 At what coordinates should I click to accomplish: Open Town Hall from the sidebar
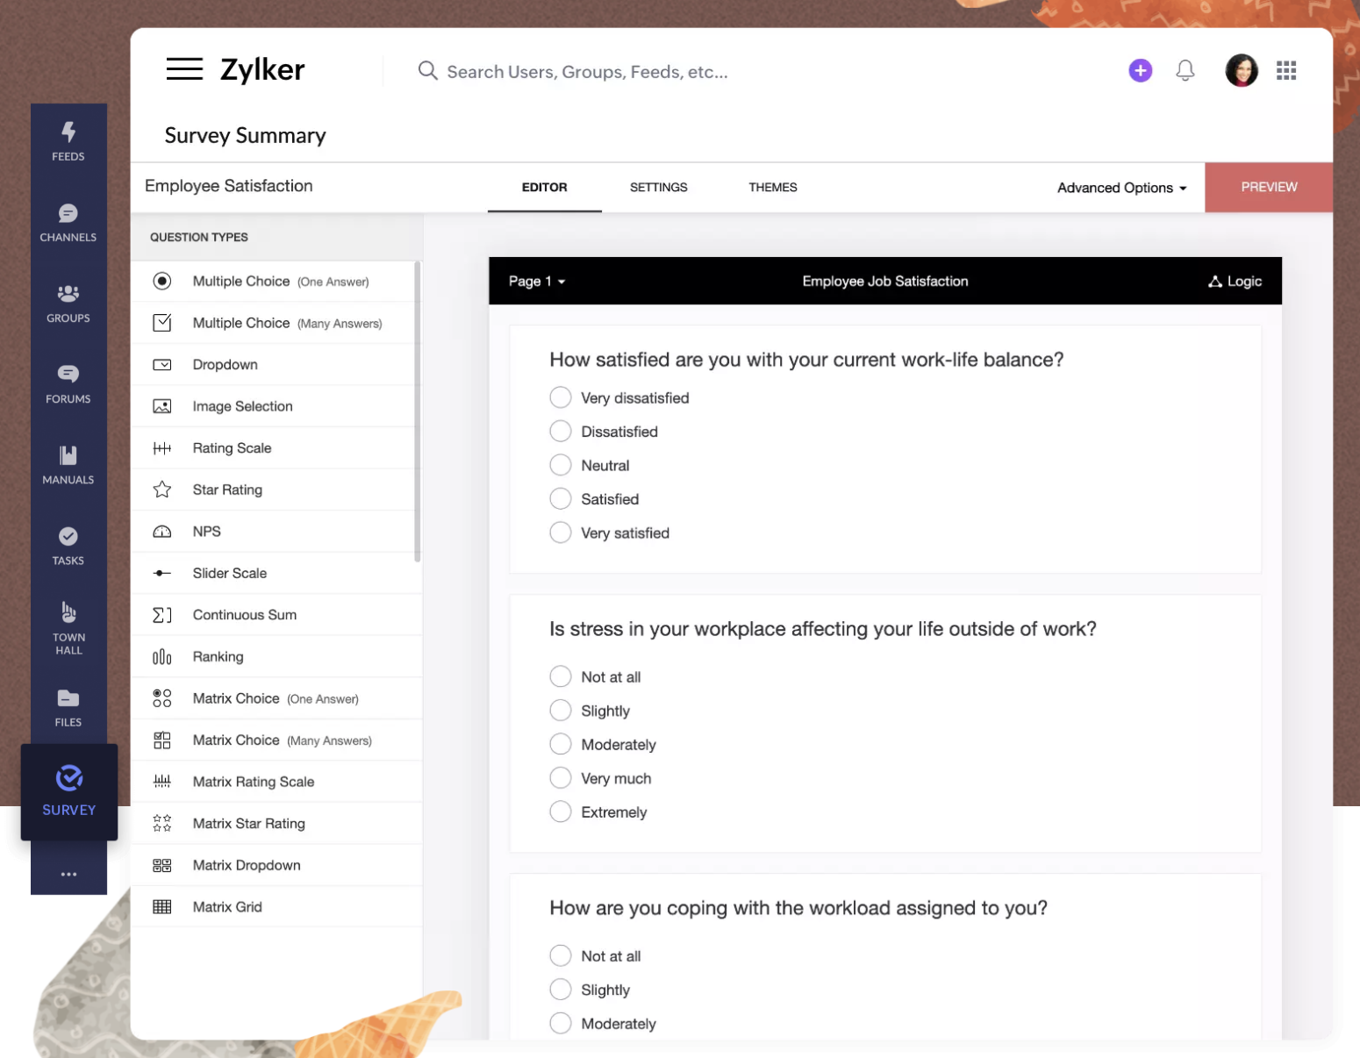68,628
